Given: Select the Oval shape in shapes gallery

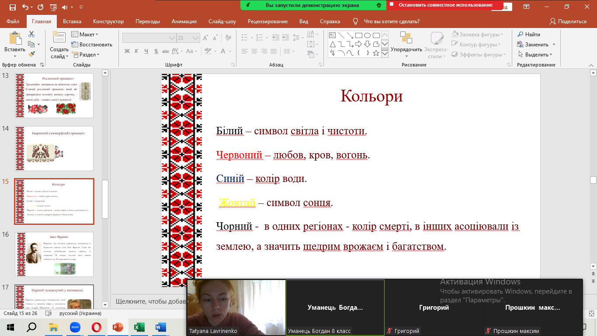Looking at the screenshot, I should tap(368, 35).
